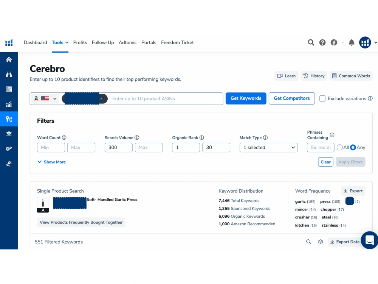Open the help question mark icon
The image size is (378, 284).
[322, 42]
